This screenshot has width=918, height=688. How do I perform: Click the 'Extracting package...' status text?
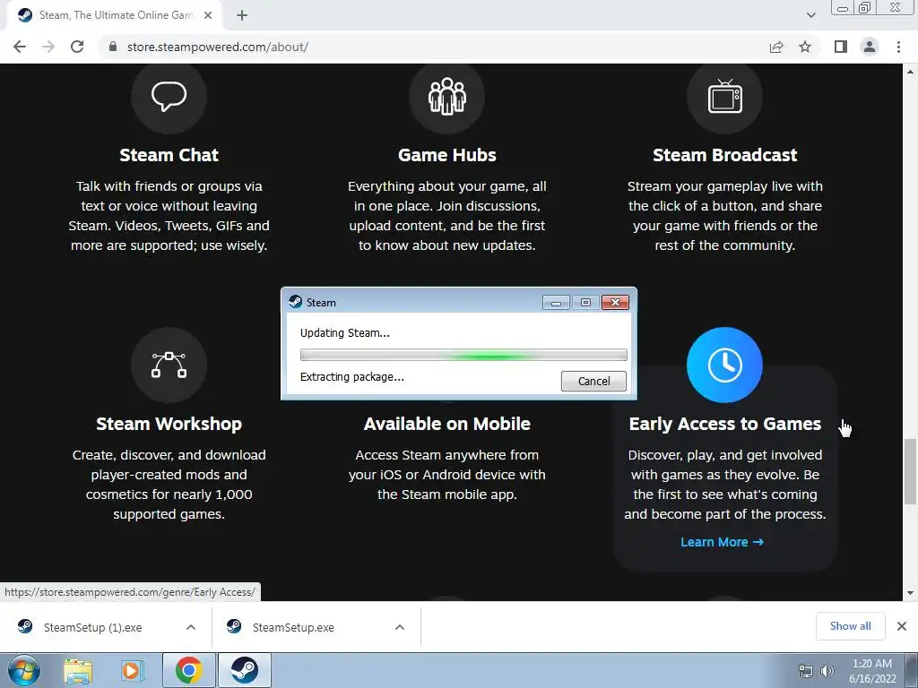[x=351, y=377]
